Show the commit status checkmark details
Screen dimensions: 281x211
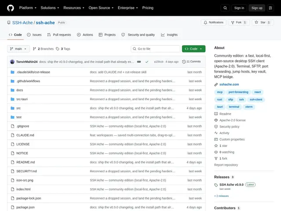147,62
